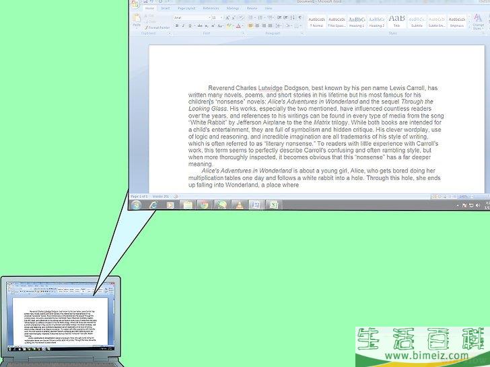Screen dimensions: 490x367
Task: Open Windows Media Player from the taskbar
Action: [x=170, y=205]
